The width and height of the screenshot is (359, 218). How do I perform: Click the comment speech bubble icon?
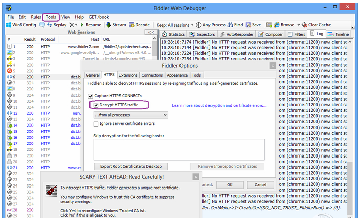[x=42, y=25]
